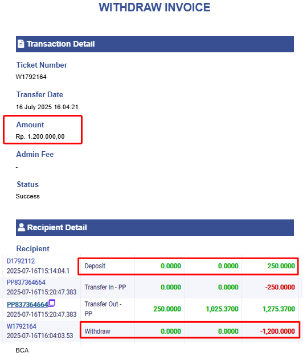
Task: Open the W1792164 withdraw ticket link in table
Action: click(x=22, y=326)
